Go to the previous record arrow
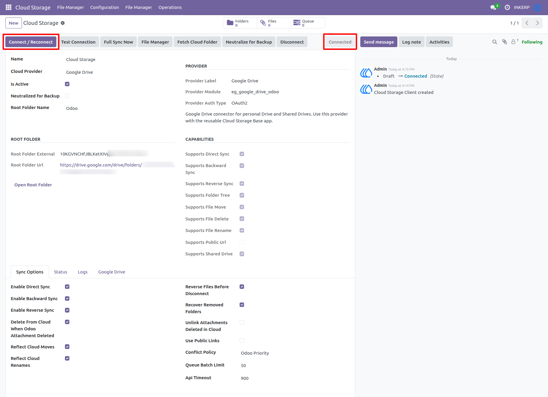The image size is (548, 397). (527, 23)
